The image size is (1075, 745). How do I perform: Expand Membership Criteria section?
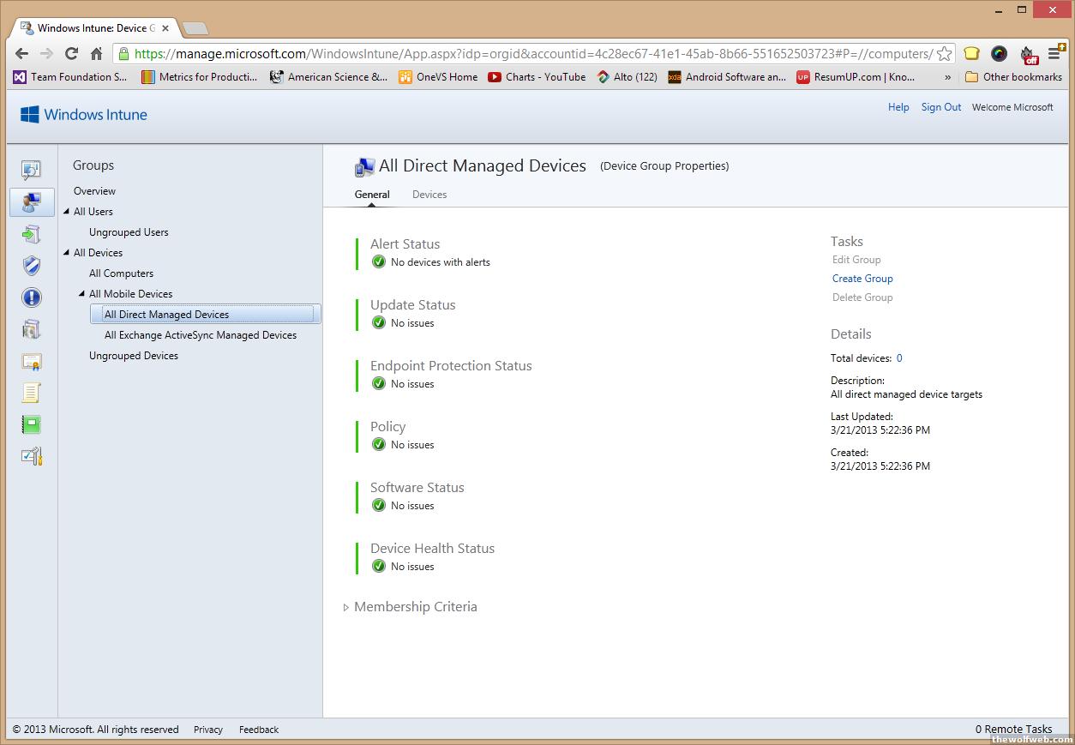(x=345, y=607)
